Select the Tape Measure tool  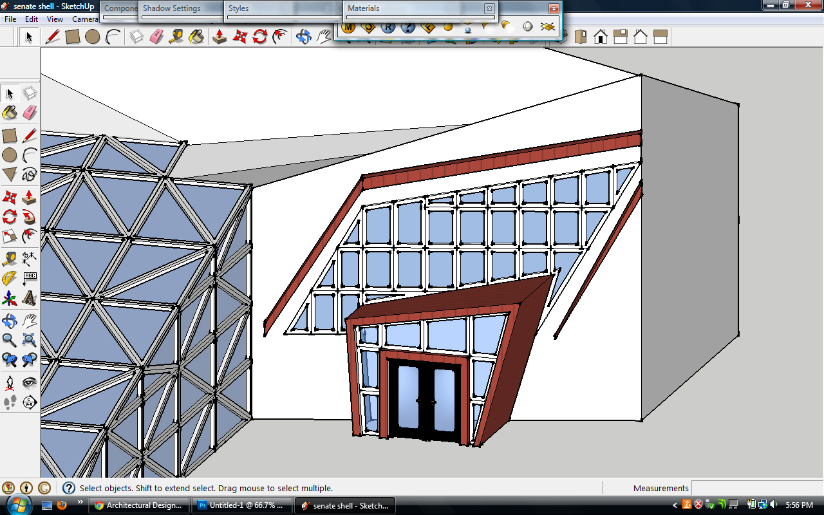(x=9, y=259)
